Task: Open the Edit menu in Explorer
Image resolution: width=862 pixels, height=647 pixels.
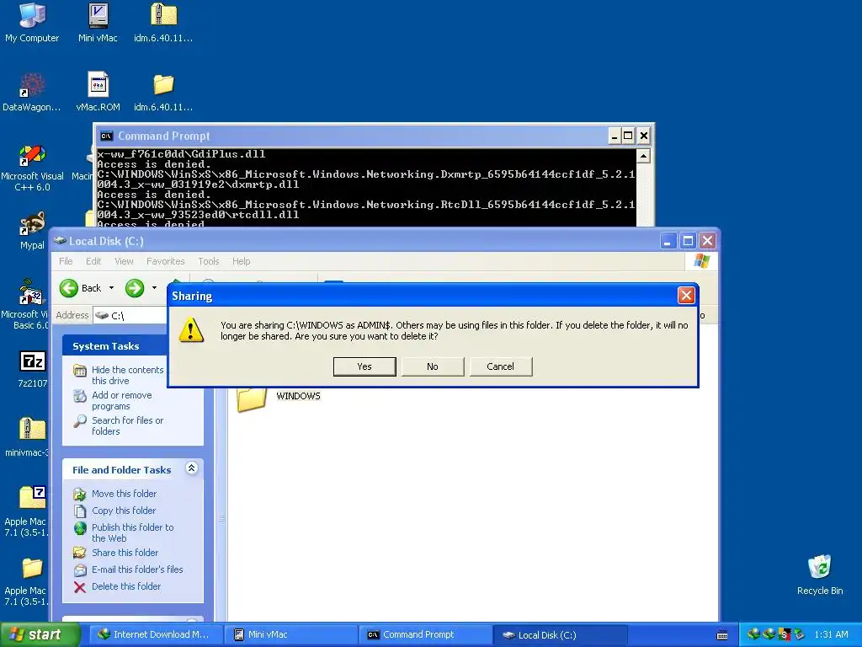Action: coord(93,261)
